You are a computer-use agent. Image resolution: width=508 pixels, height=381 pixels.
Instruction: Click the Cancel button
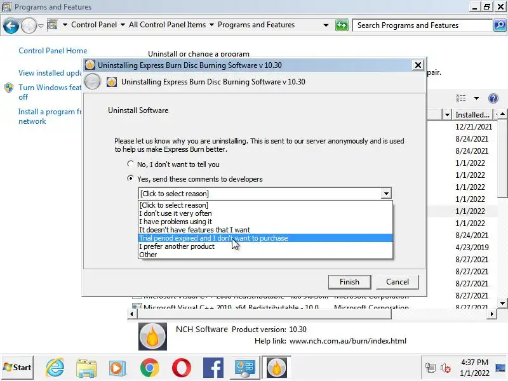coord(398,282)
